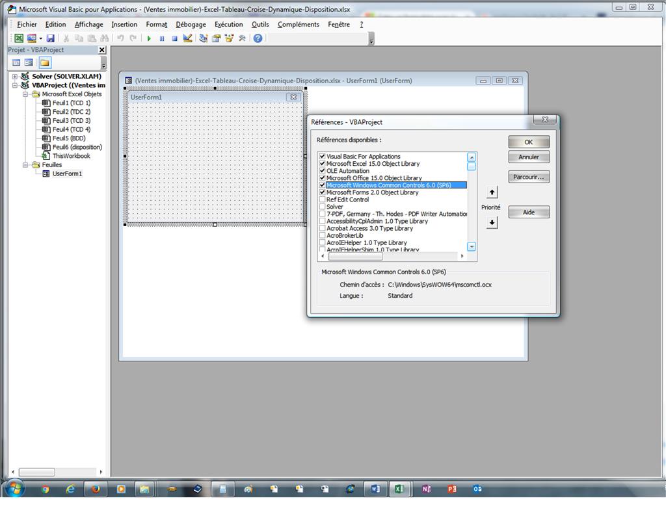Screen dimensions: 666x505
Task: Open the Toolbox hammer-wrench icon
Action: pyautogui.click(x=242, y=38)
